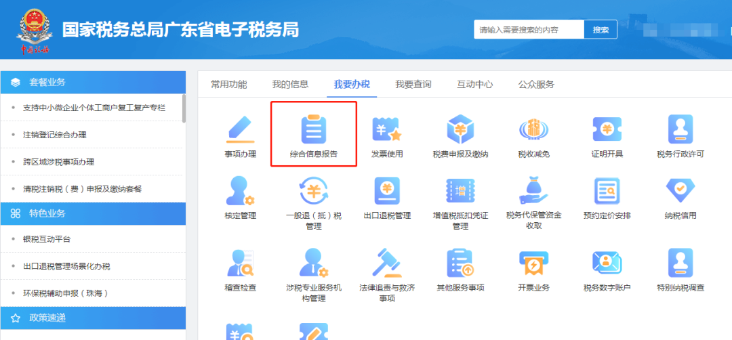
Task: Open the 税务数字账户 icon
Action: coord(607,263)
